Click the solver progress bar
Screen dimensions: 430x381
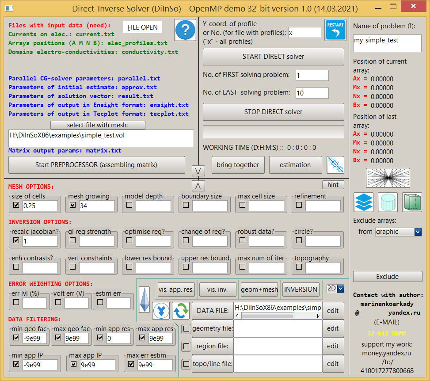[x=274, y=132]
